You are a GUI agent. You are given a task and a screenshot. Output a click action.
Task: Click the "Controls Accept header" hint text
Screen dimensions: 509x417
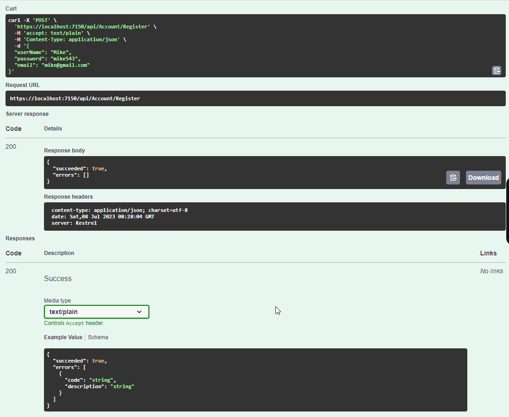tap(74, 323)
